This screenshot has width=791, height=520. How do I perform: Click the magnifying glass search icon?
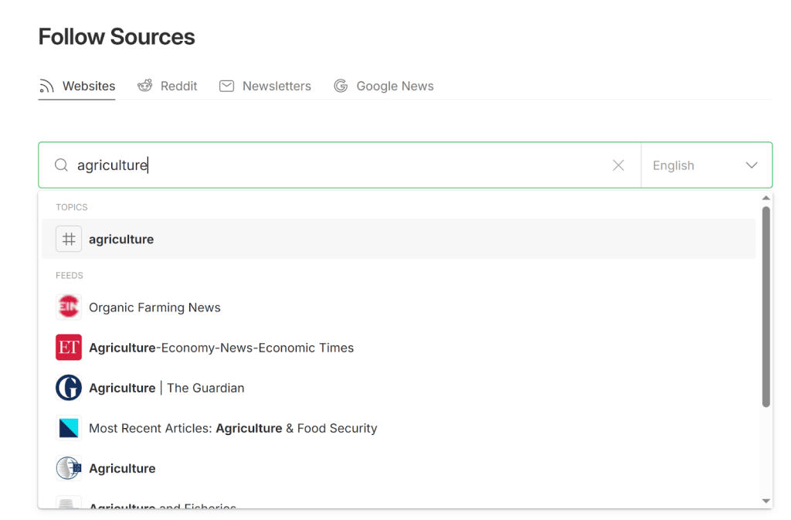click(x=60, y=165)
